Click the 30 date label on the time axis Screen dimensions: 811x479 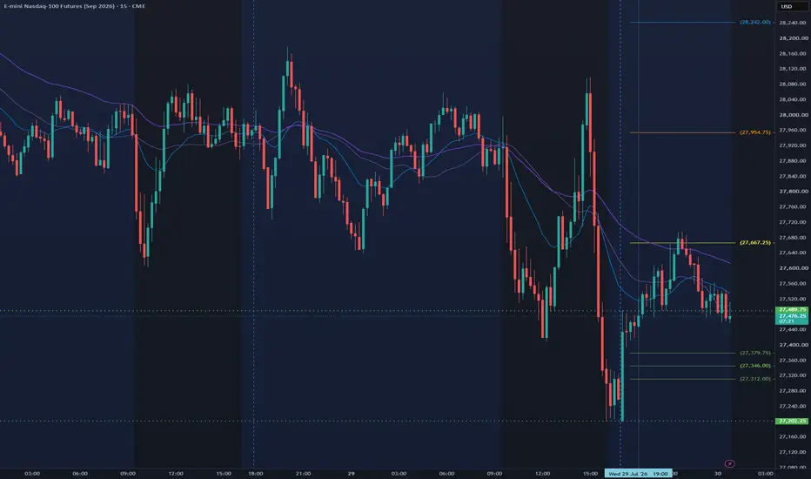click(x=718, y=473)
